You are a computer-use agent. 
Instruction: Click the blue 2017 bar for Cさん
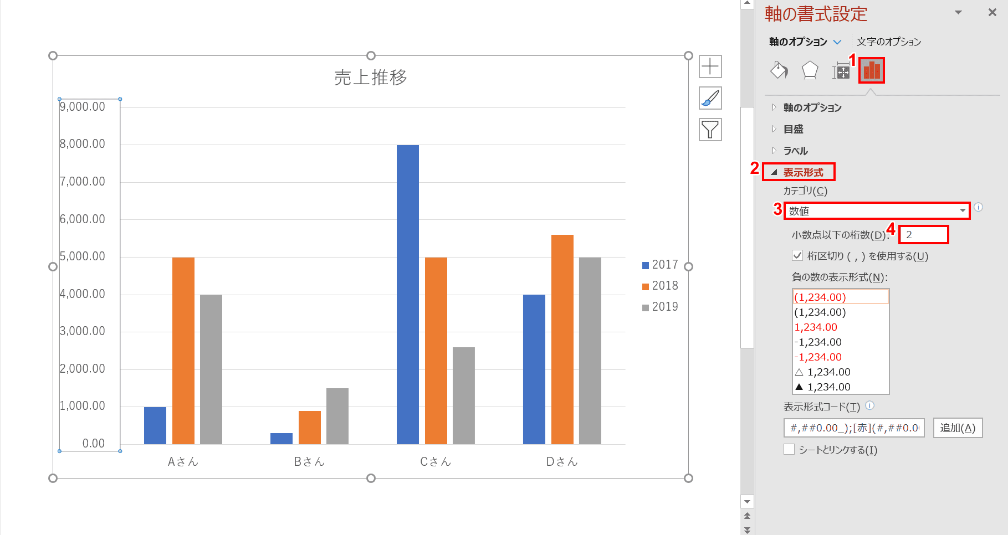click(x=408, y=295)
